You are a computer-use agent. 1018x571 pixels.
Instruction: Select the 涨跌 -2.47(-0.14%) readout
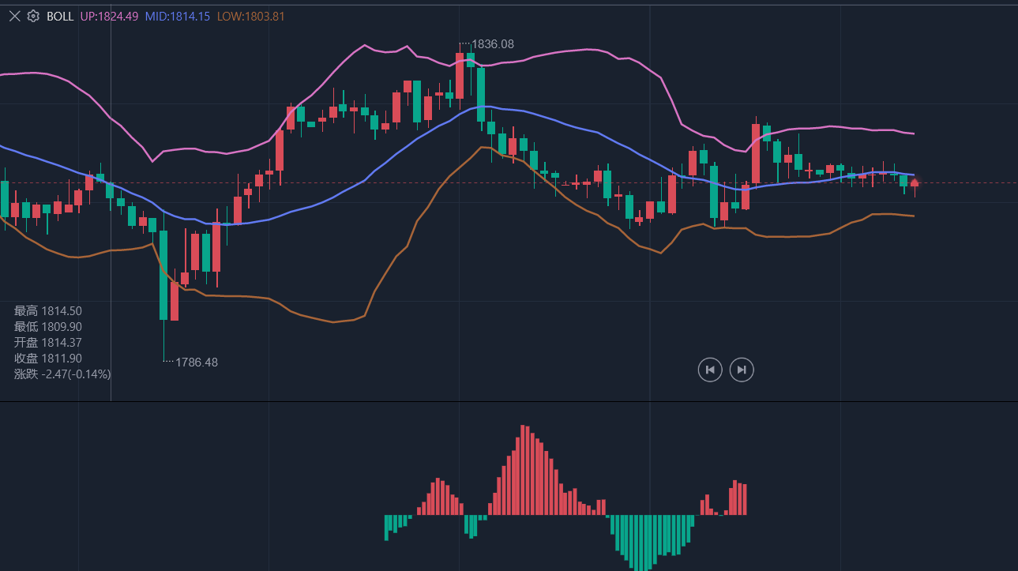click(x=63, y=374)
